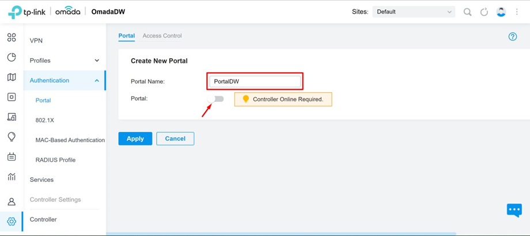This screenshot has height=236, width=530.
Task: Open the Map icon in sidebar
Action: [x=12, y=77]
